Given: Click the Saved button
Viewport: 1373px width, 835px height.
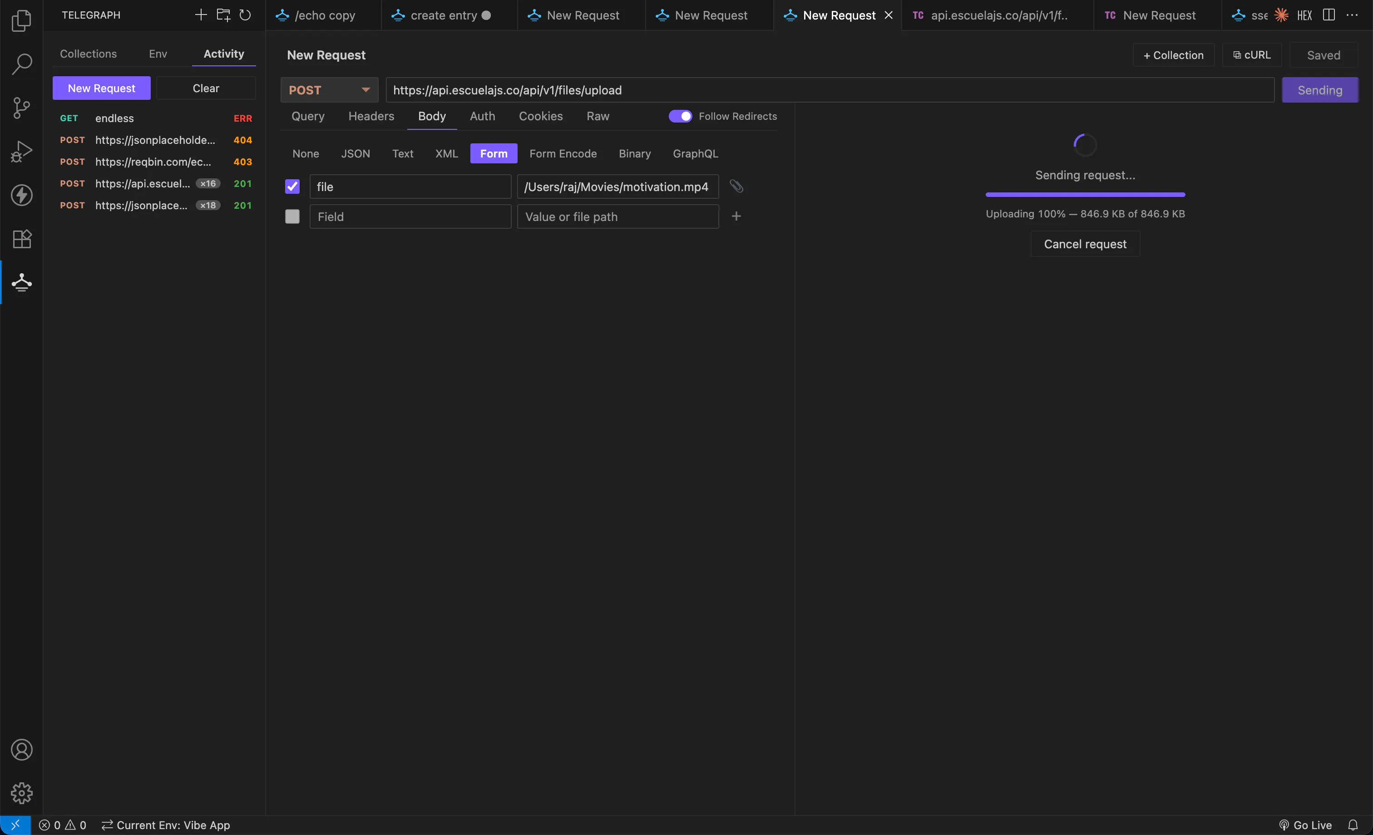Looking at the screenshot, I should [x=1324, y=54].
